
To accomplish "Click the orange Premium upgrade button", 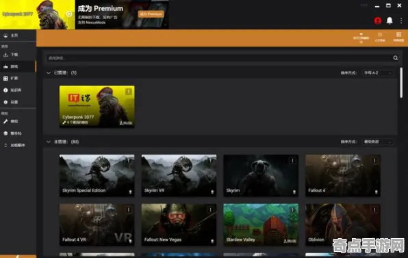I will click(151, 14).
